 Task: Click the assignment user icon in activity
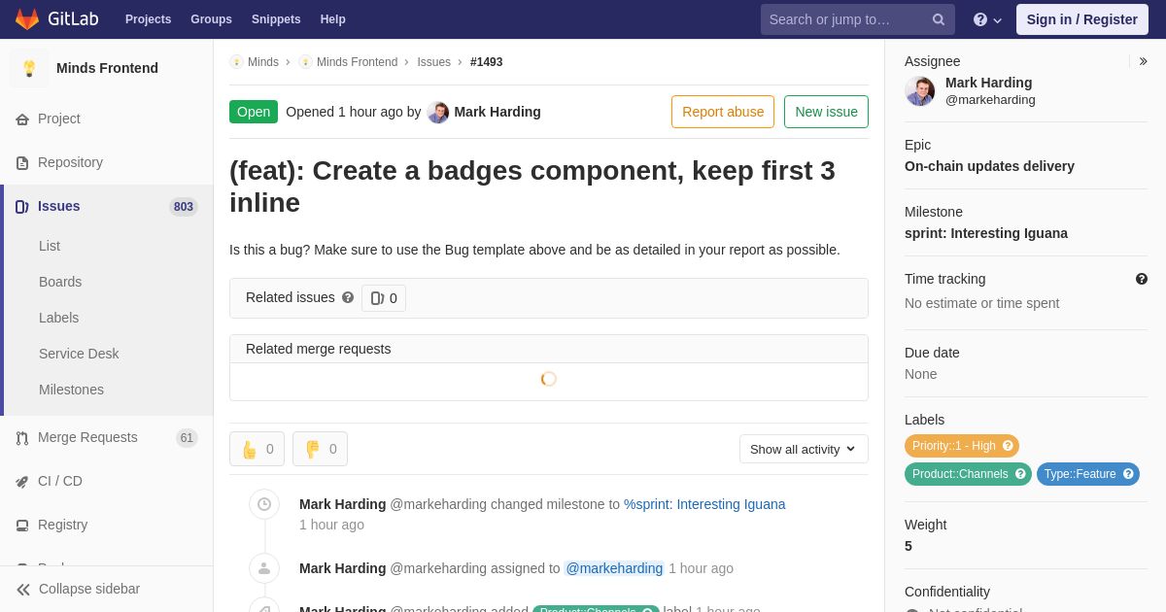coord(264,568)
